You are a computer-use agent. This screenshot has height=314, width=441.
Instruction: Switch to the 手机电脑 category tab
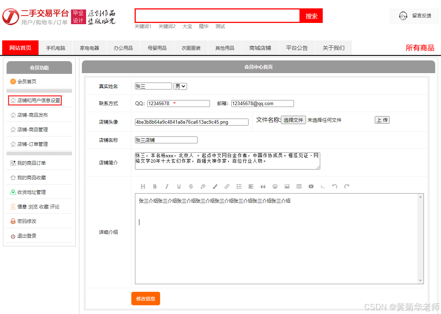click(55, 48)
